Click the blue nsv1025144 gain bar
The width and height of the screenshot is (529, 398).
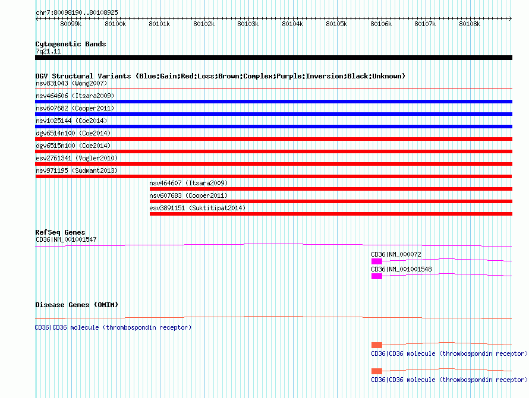point(273,127)
